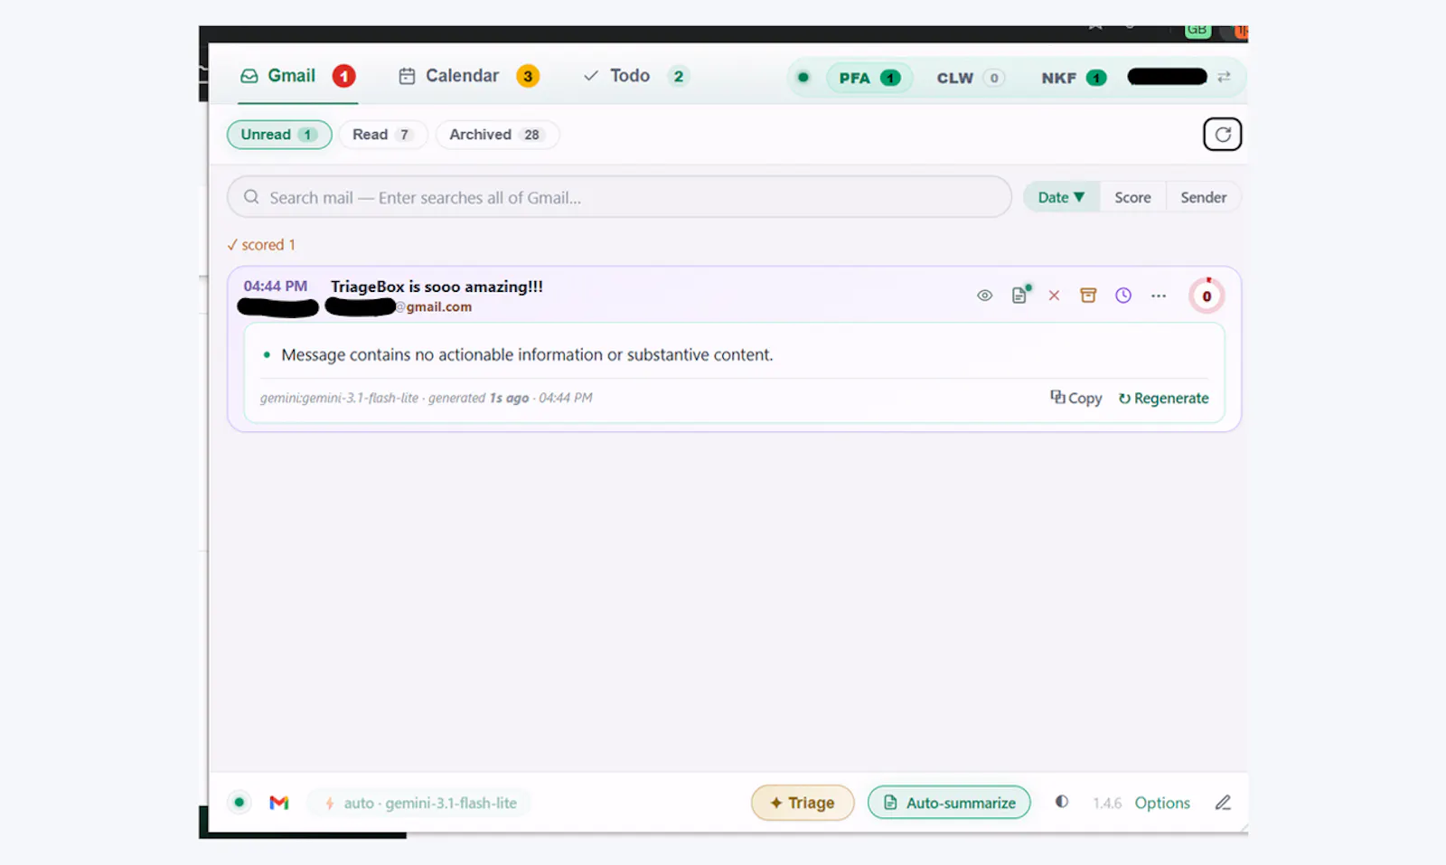
Task: Click the swap accounts arrows icon
Action: click(x=1224, y=78)
